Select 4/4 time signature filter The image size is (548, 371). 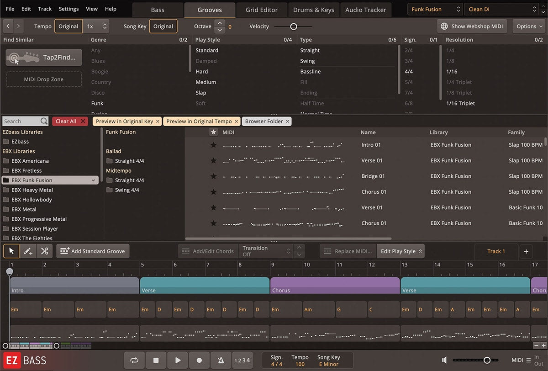click(409, 72)
